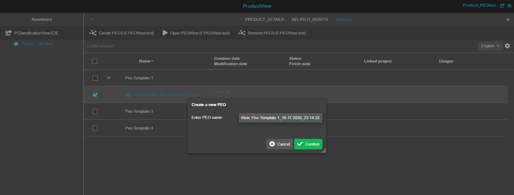The width and height of the screenshot is (514, 195).
Task: Open the Product_PEOtest link in the top bar
Action: 479,5
